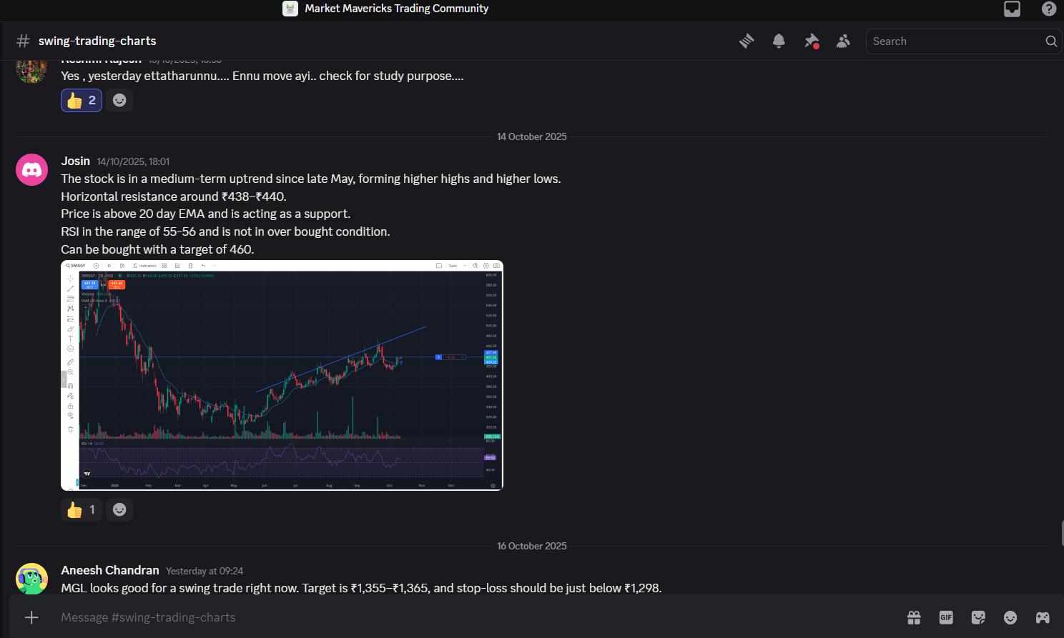1064x638 pixels.
Task: Click Josin's username
Action: pos(75,161)
